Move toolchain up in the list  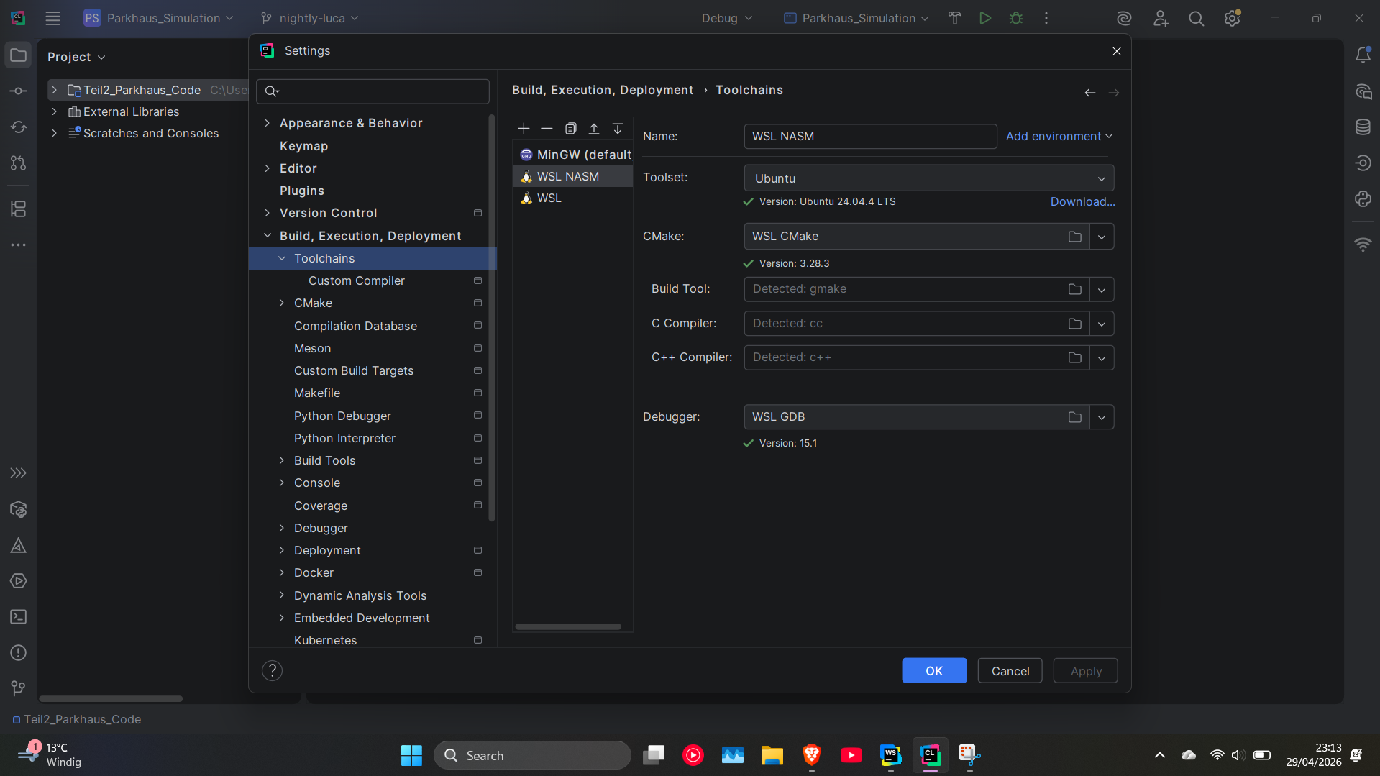click(594, 129)
